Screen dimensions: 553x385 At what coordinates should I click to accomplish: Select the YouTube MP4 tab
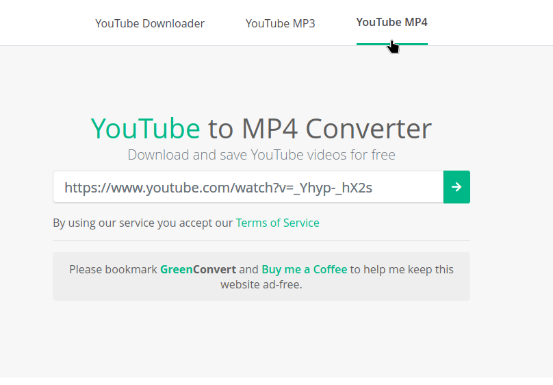(392, 22)
